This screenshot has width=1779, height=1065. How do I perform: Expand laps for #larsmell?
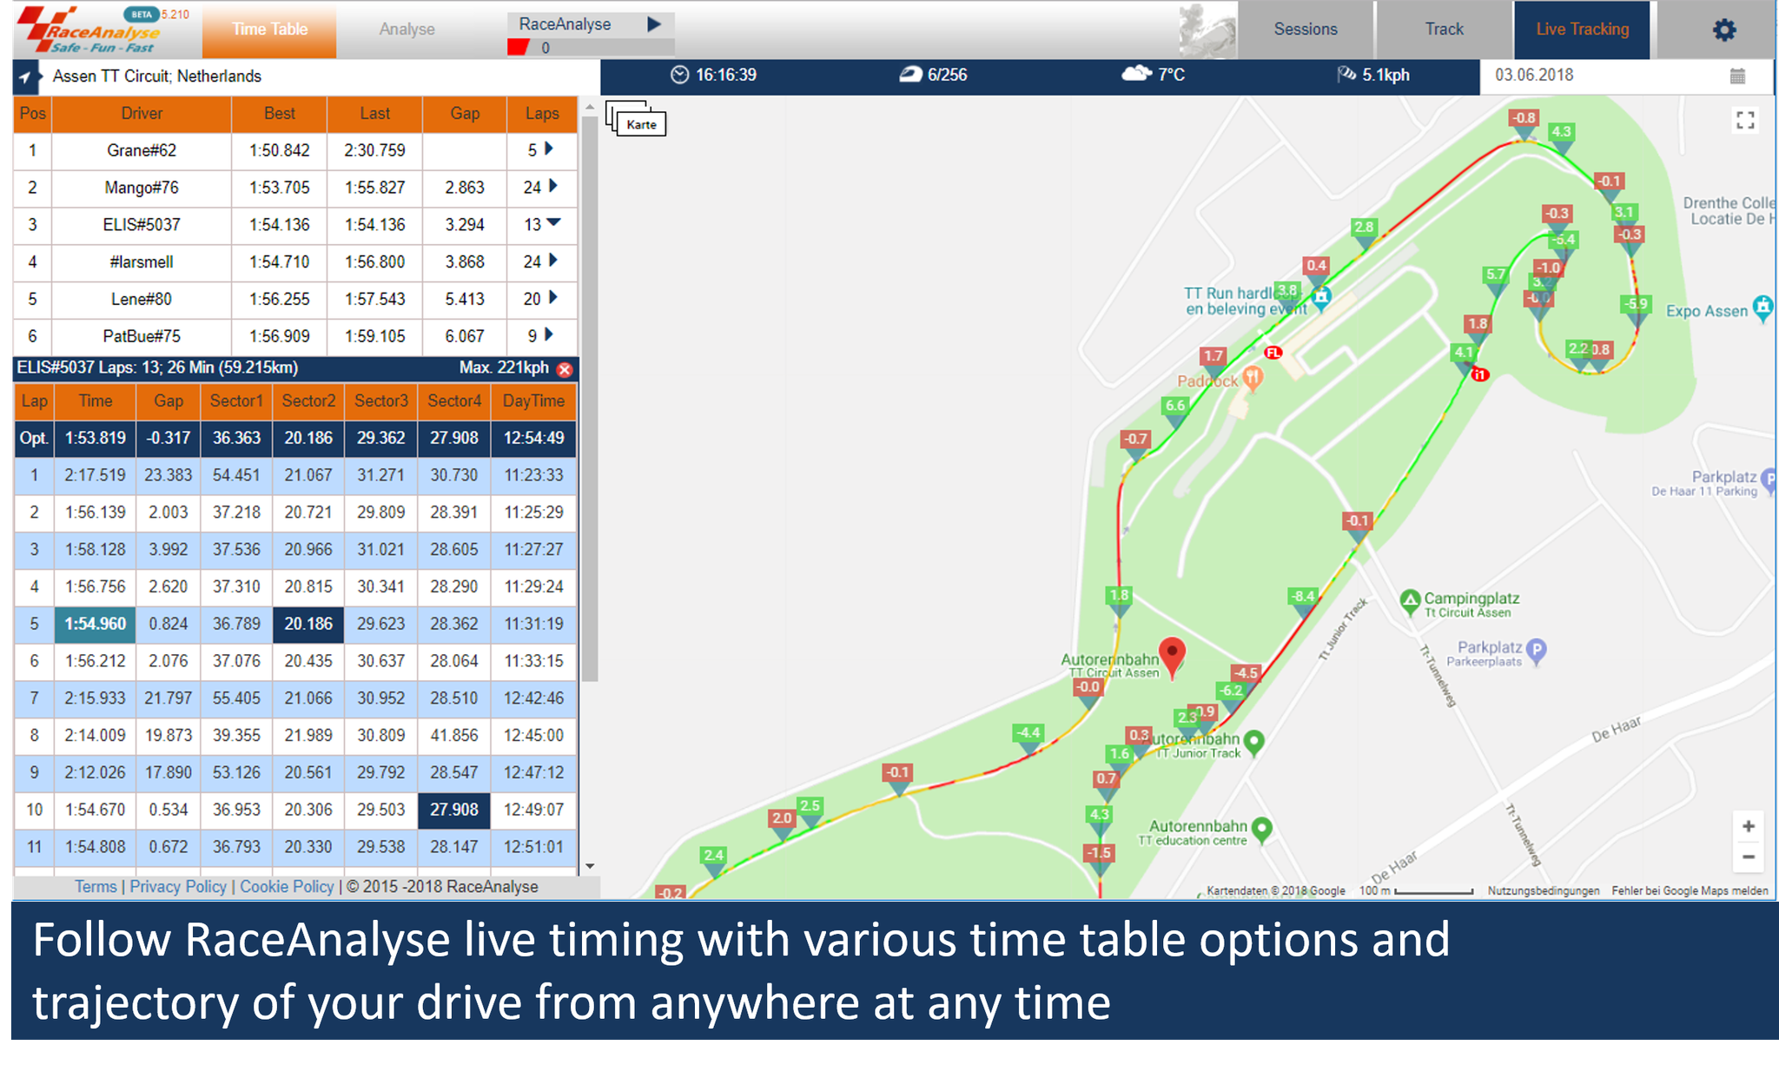[552, 261]
